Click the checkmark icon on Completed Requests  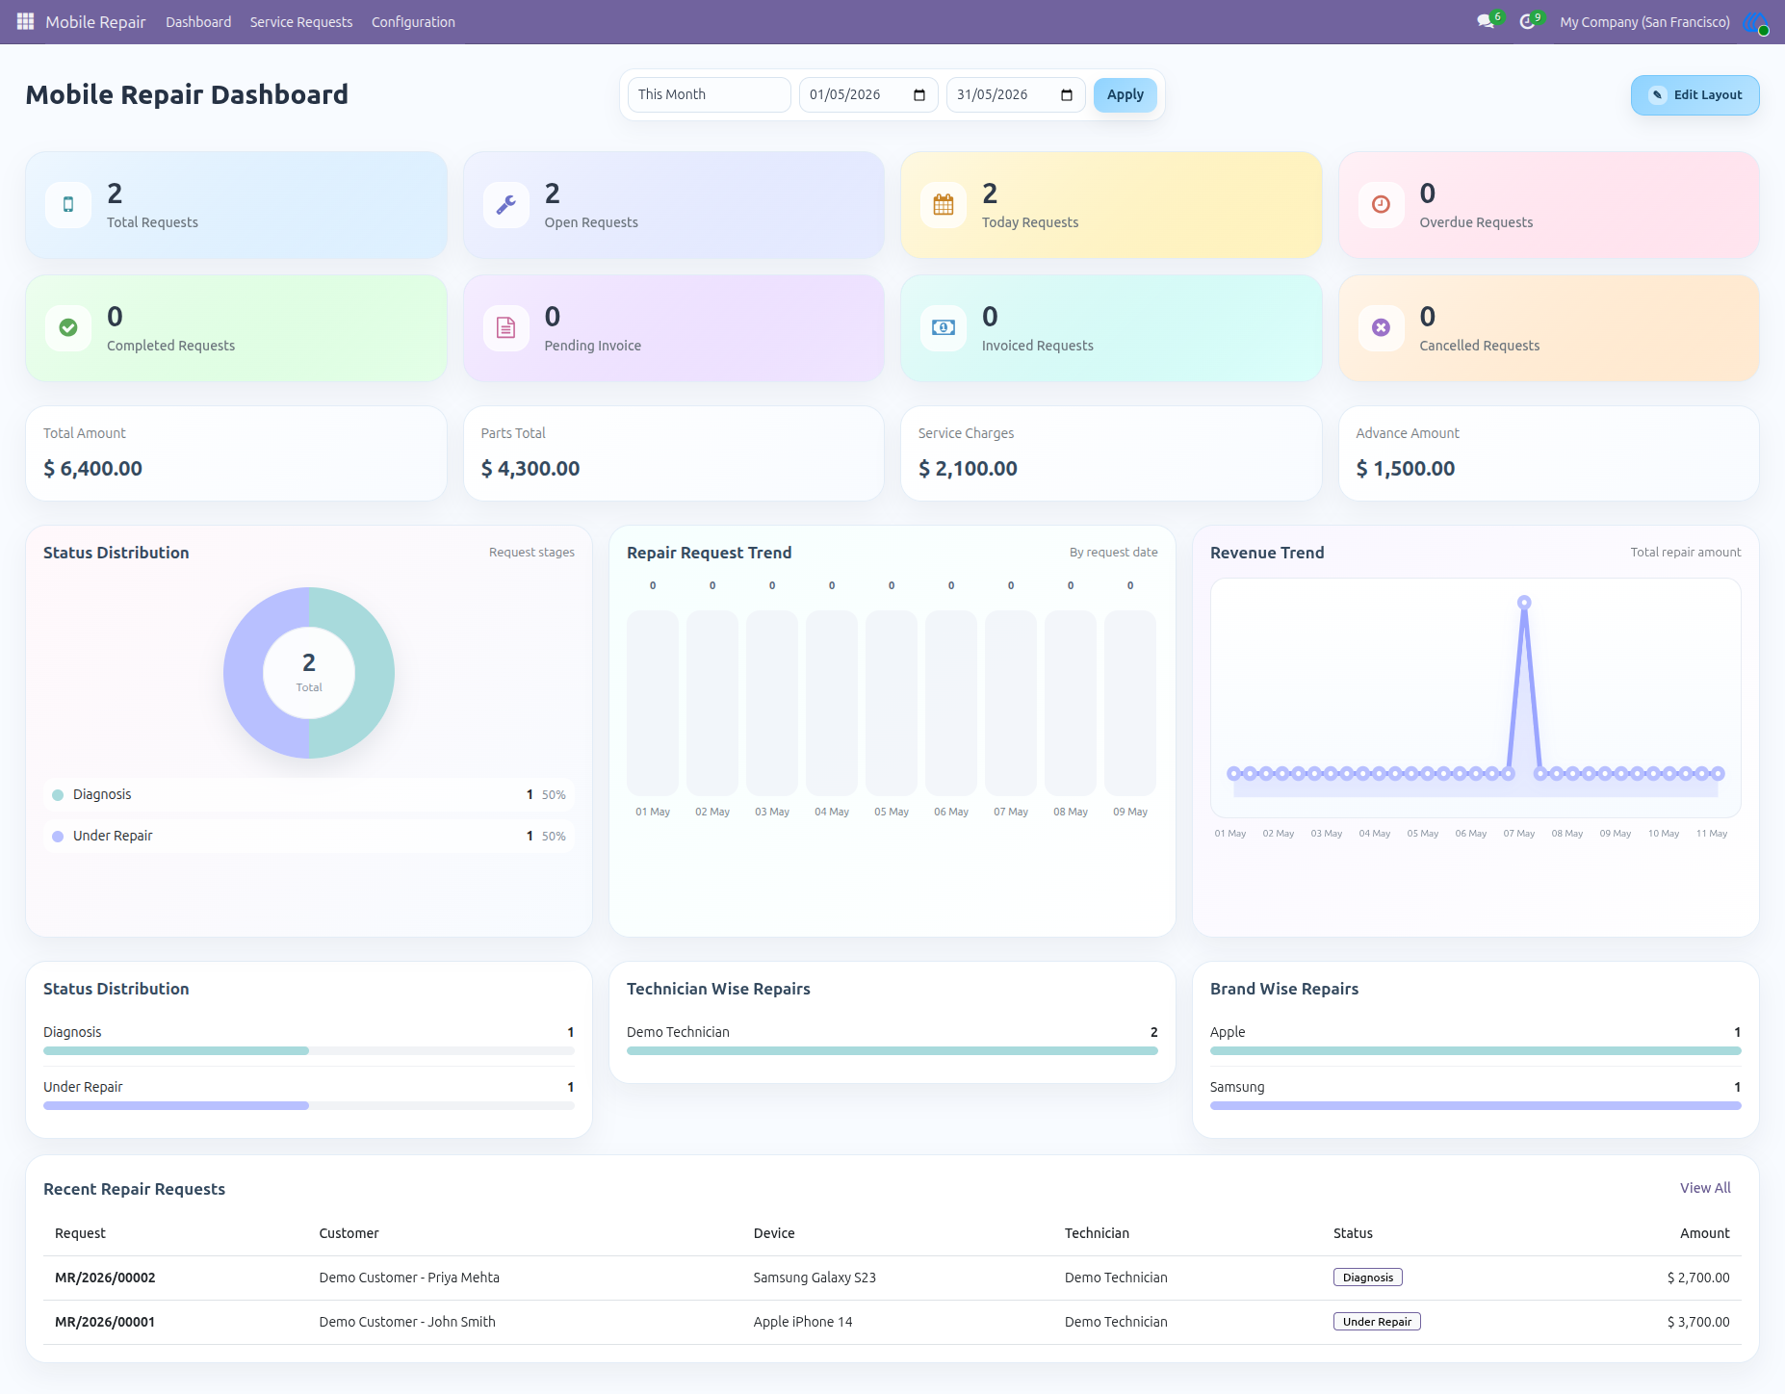point(68,327)
